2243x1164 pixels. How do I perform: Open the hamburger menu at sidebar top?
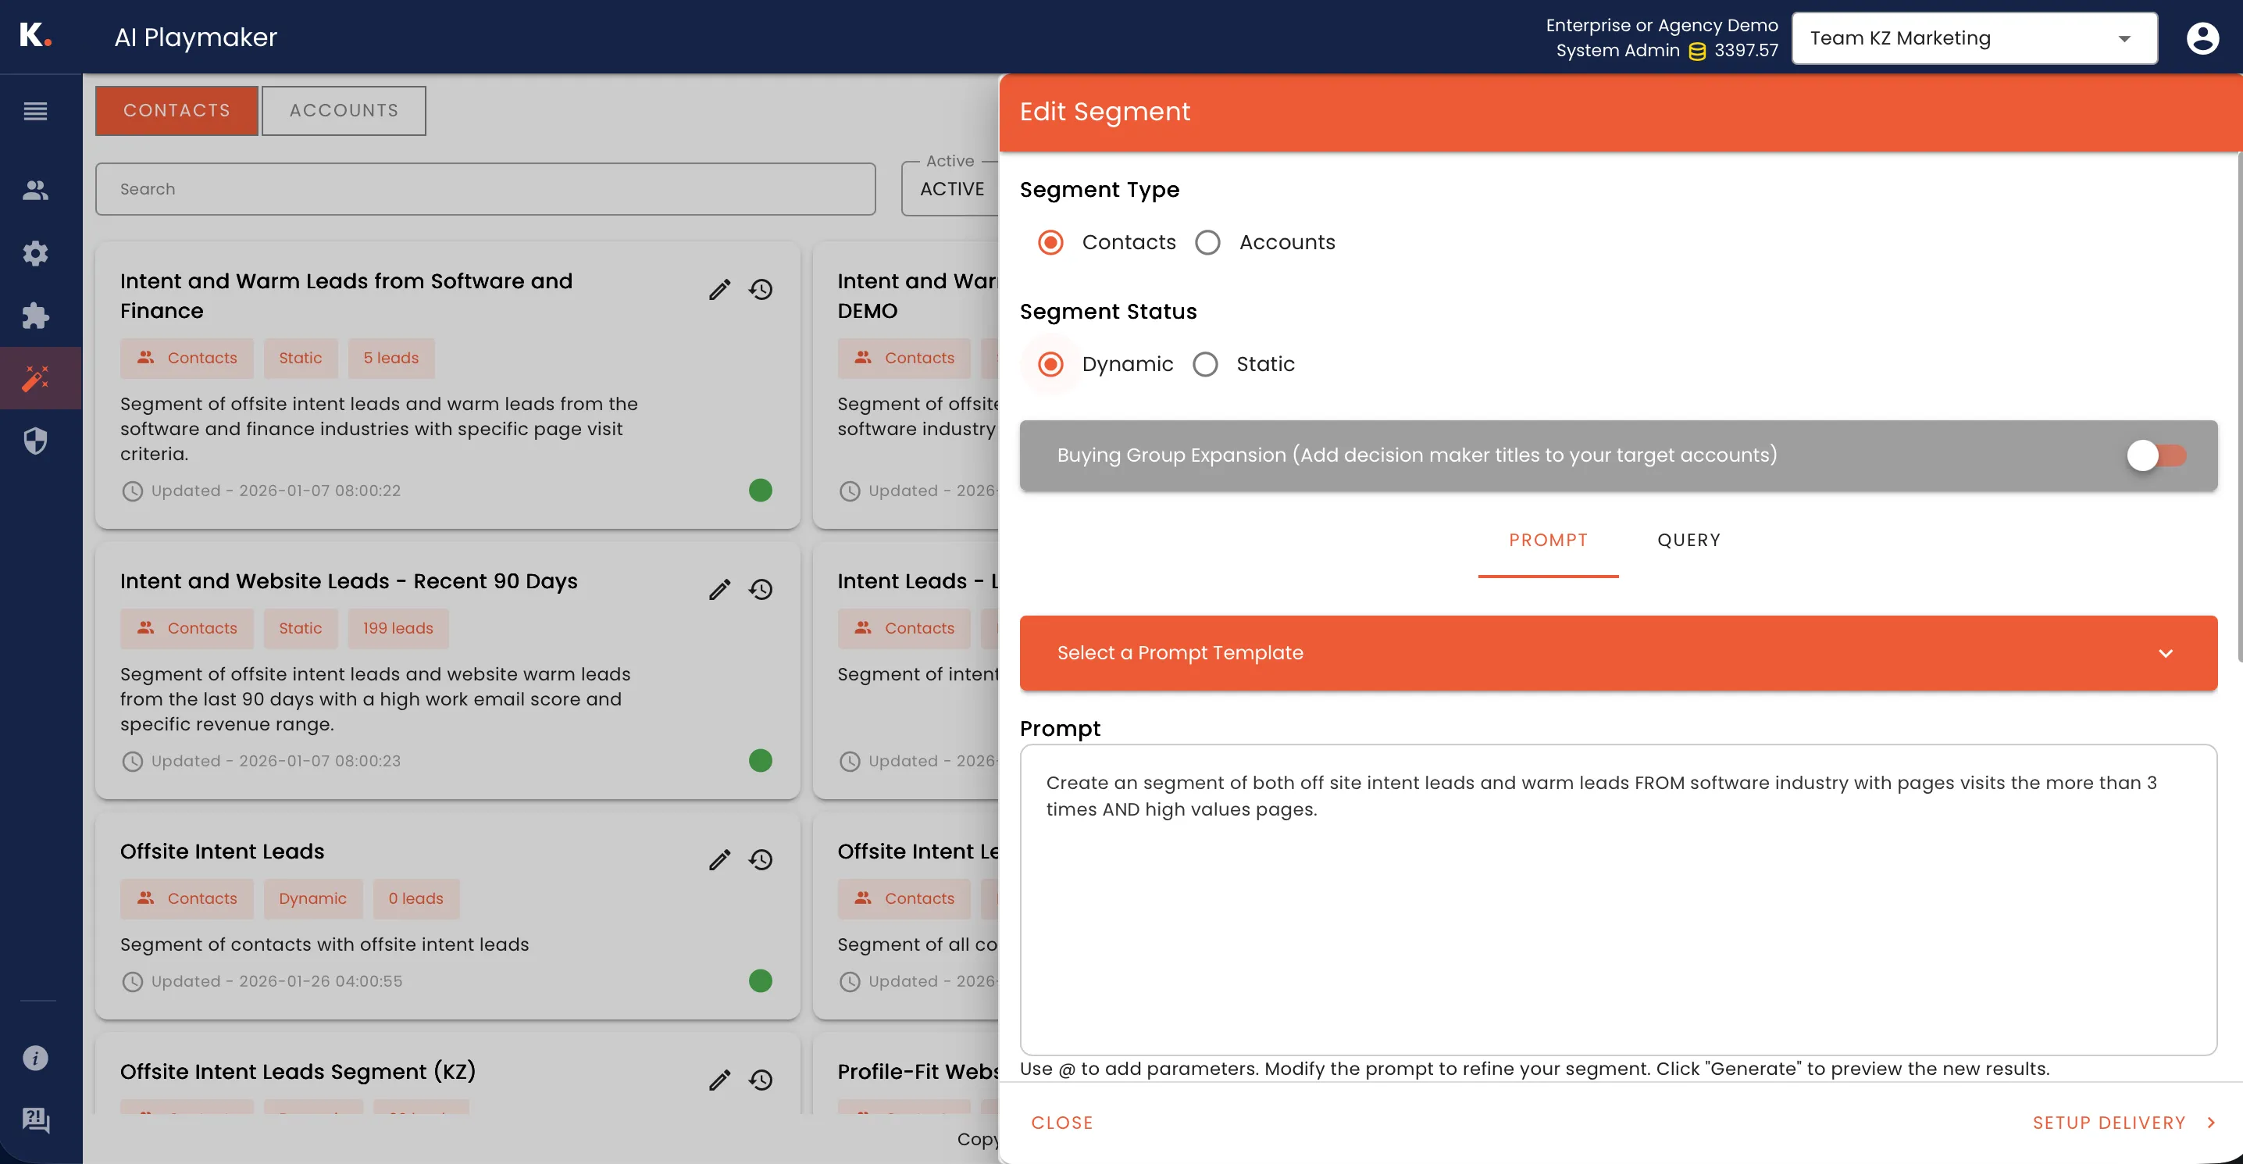pyautogui.click(x=36, y=112)
